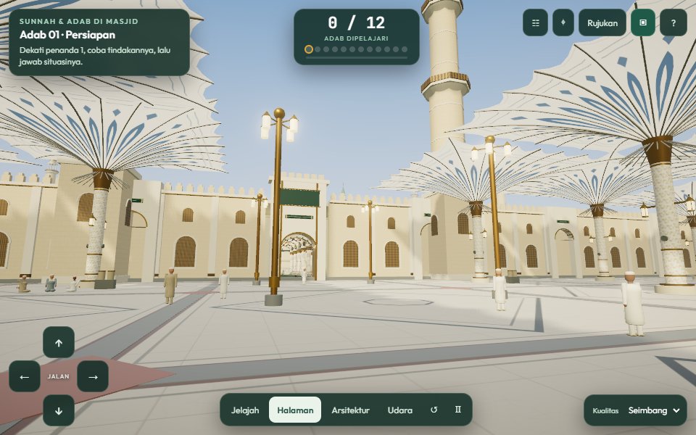
Task: Toggle the highlighted square panel button
Action: (643, 22)
